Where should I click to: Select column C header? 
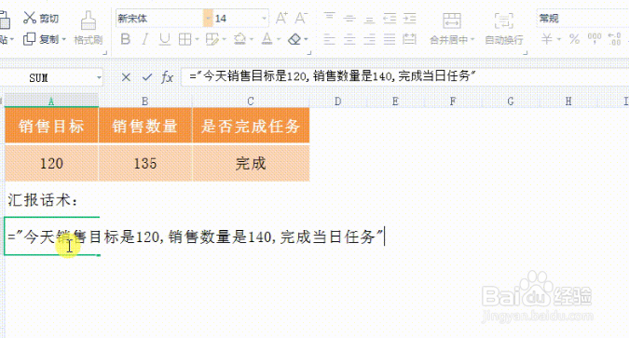(x=251, y=101)
